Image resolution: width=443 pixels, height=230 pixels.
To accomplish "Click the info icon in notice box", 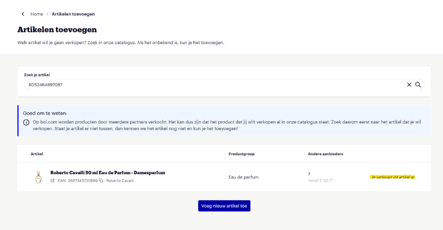I will pyautogui.click(x=26, y=122).
